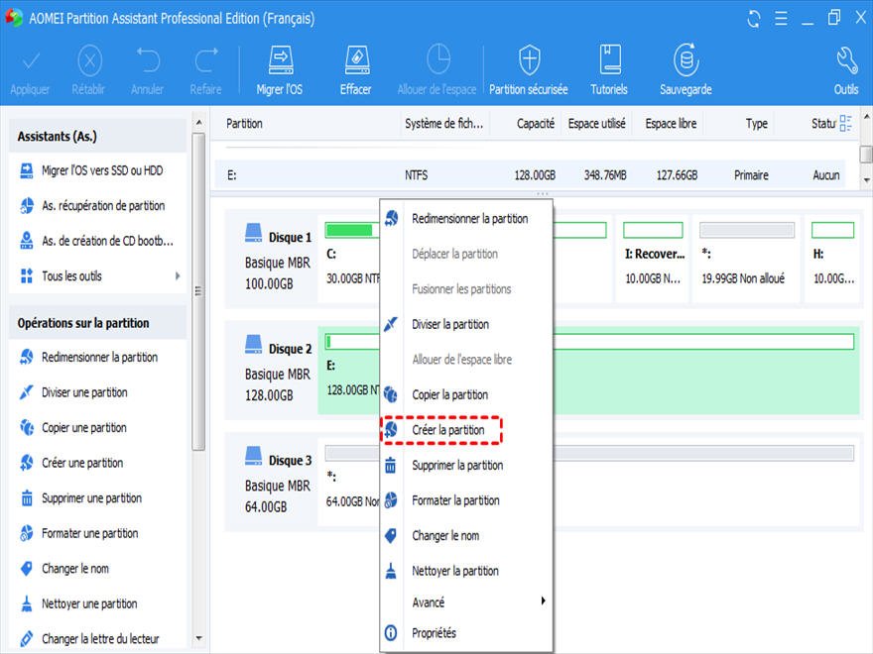The image size is (873, 654).
Task: Sort by the Espace libre column header
Action: click(671, 124)
